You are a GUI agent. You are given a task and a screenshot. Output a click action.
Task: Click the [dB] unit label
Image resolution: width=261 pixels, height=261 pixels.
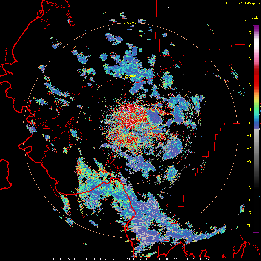[247, 20]
